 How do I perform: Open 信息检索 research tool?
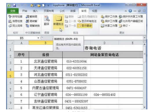pos(15,21)
